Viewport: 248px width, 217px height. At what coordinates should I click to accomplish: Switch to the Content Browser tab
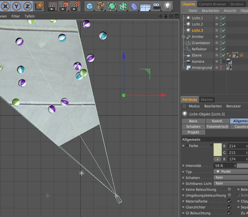213,4
